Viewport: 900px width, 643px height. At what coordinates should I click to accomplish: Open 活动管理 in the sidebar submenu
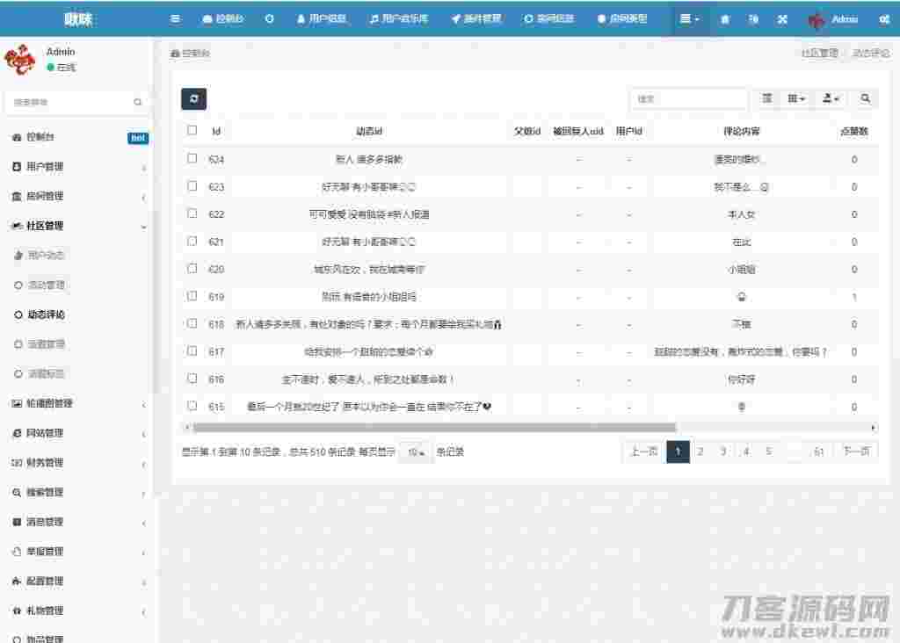point(46,285)
